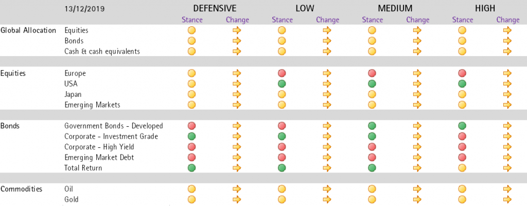This screenshot has height=206, width=527.
Task: Click the yellow Total Return dot under HIGH
Action: (462, 167)
